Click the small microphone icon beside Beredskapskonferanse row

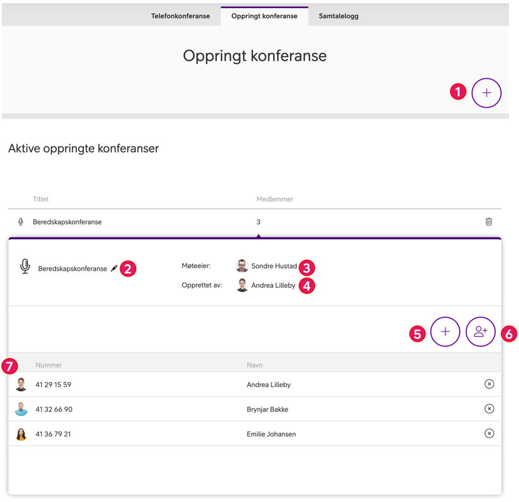point(21,222)
